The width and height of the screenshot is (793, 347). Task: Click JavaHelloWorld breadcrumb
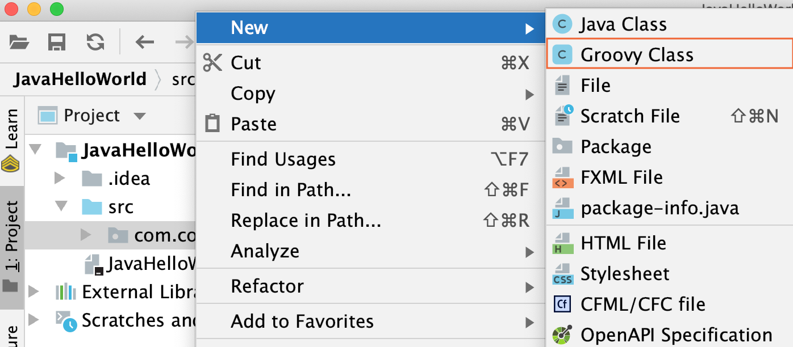(80, 79)
